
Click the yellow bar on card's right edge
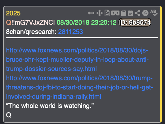point(161,64)
